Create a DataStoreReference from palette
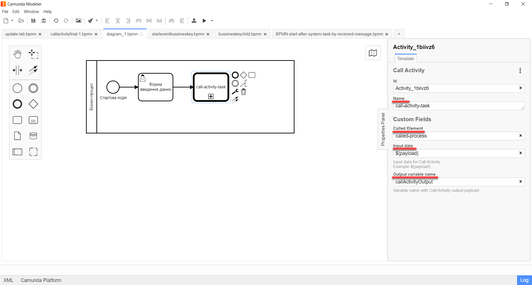Viewport: 532px width, 285px height. coord(33,136)
